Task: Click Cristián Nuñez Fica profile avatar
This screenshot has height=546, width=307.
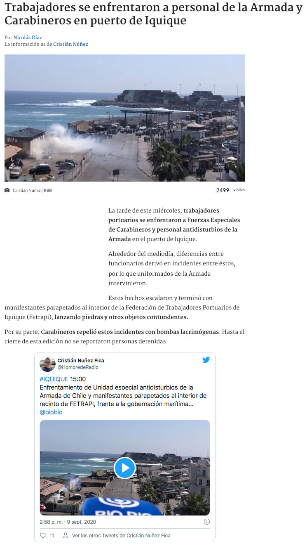Action: [x=47, y=364]
